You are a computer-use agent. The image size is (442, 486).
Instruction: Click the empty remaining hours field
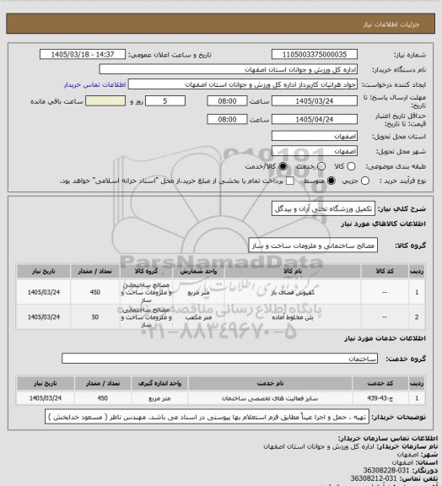tap(105, 101)
